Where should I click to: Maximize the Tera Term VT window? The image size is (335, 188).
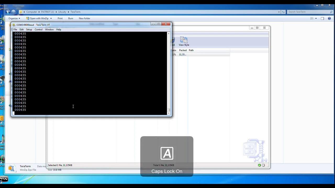159,24
